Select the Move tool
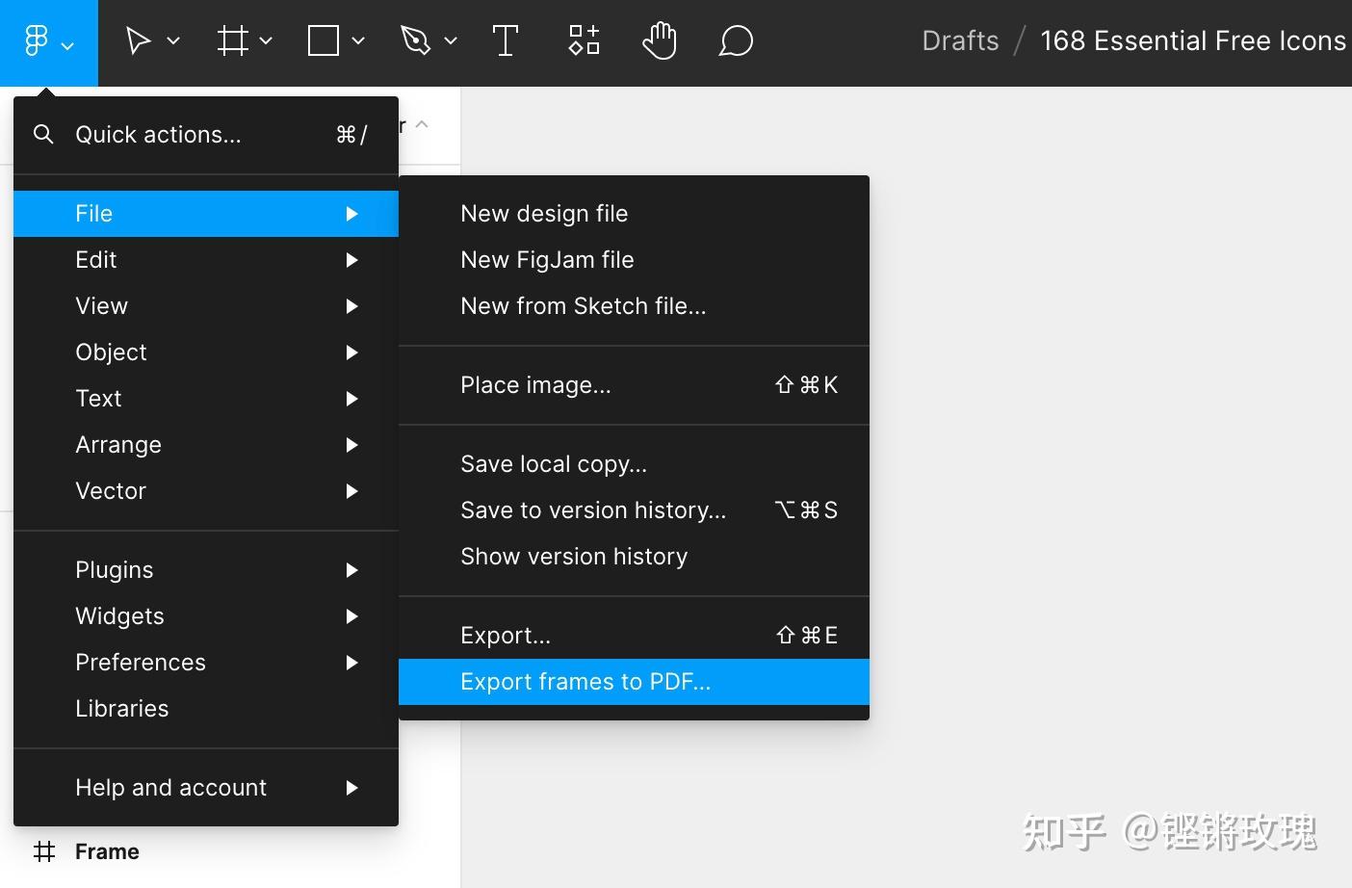Screen dimensions: 1352x888 coord(138,40)
